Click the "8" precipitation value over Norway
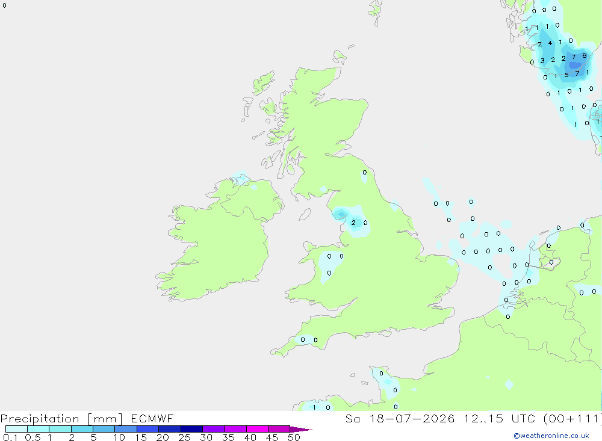 coord(585,56)
